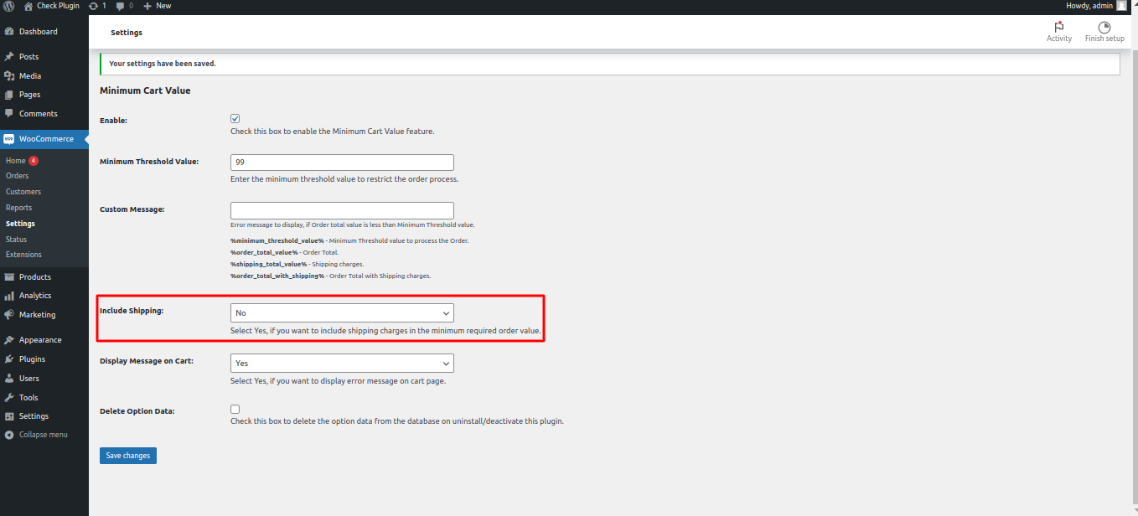The image size is (1138, 516).
Task: Click the Custom Message text field
Action: pyautogui.click(x=342, y=210)
